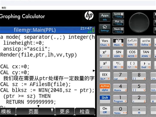
Task: Tap the number 2 key
Action: coord(139,99)
